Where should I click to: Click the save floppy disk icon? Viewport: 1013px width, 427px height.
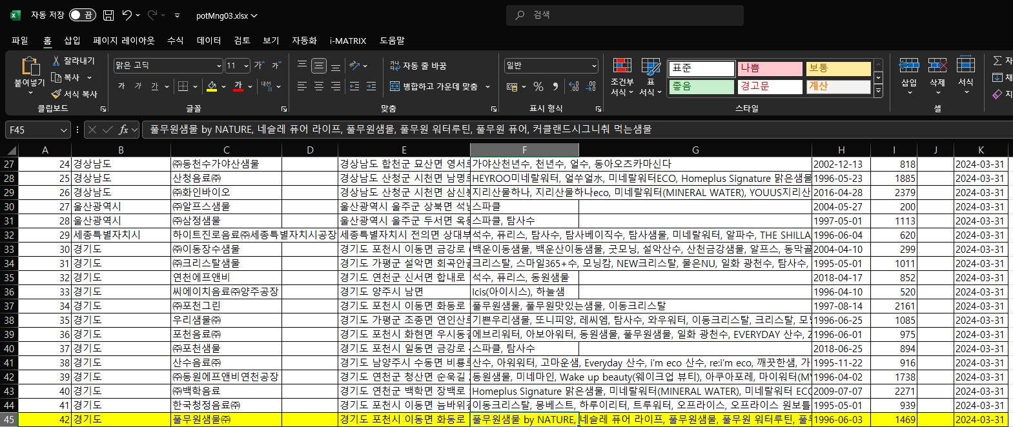coord(108,15)
